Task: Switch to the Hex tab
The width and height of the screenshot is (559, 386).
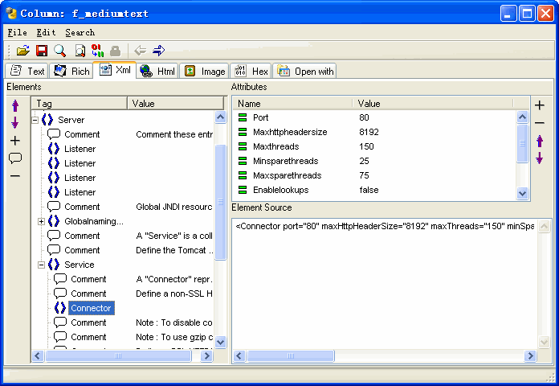Action: [251, 71]
